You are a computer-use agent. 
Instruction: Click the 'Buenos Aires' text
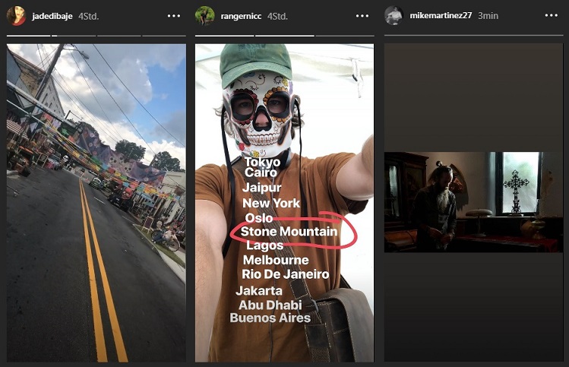point(270,318)
